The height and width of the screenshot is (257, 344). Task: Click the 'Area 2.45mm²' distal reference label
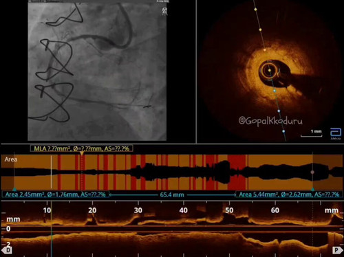55,194
